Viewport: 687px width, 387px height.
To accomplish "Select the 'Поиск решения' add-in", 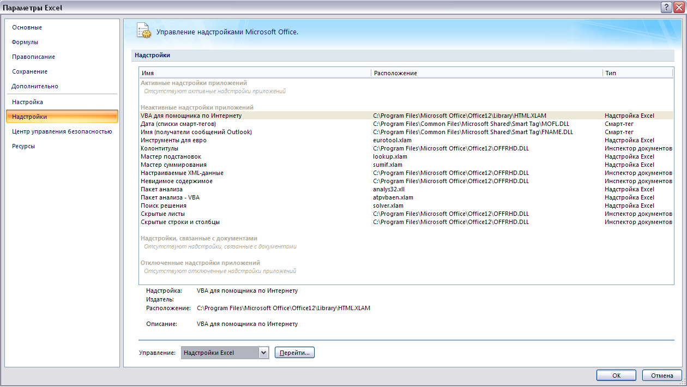I will [x=406, y=205].
